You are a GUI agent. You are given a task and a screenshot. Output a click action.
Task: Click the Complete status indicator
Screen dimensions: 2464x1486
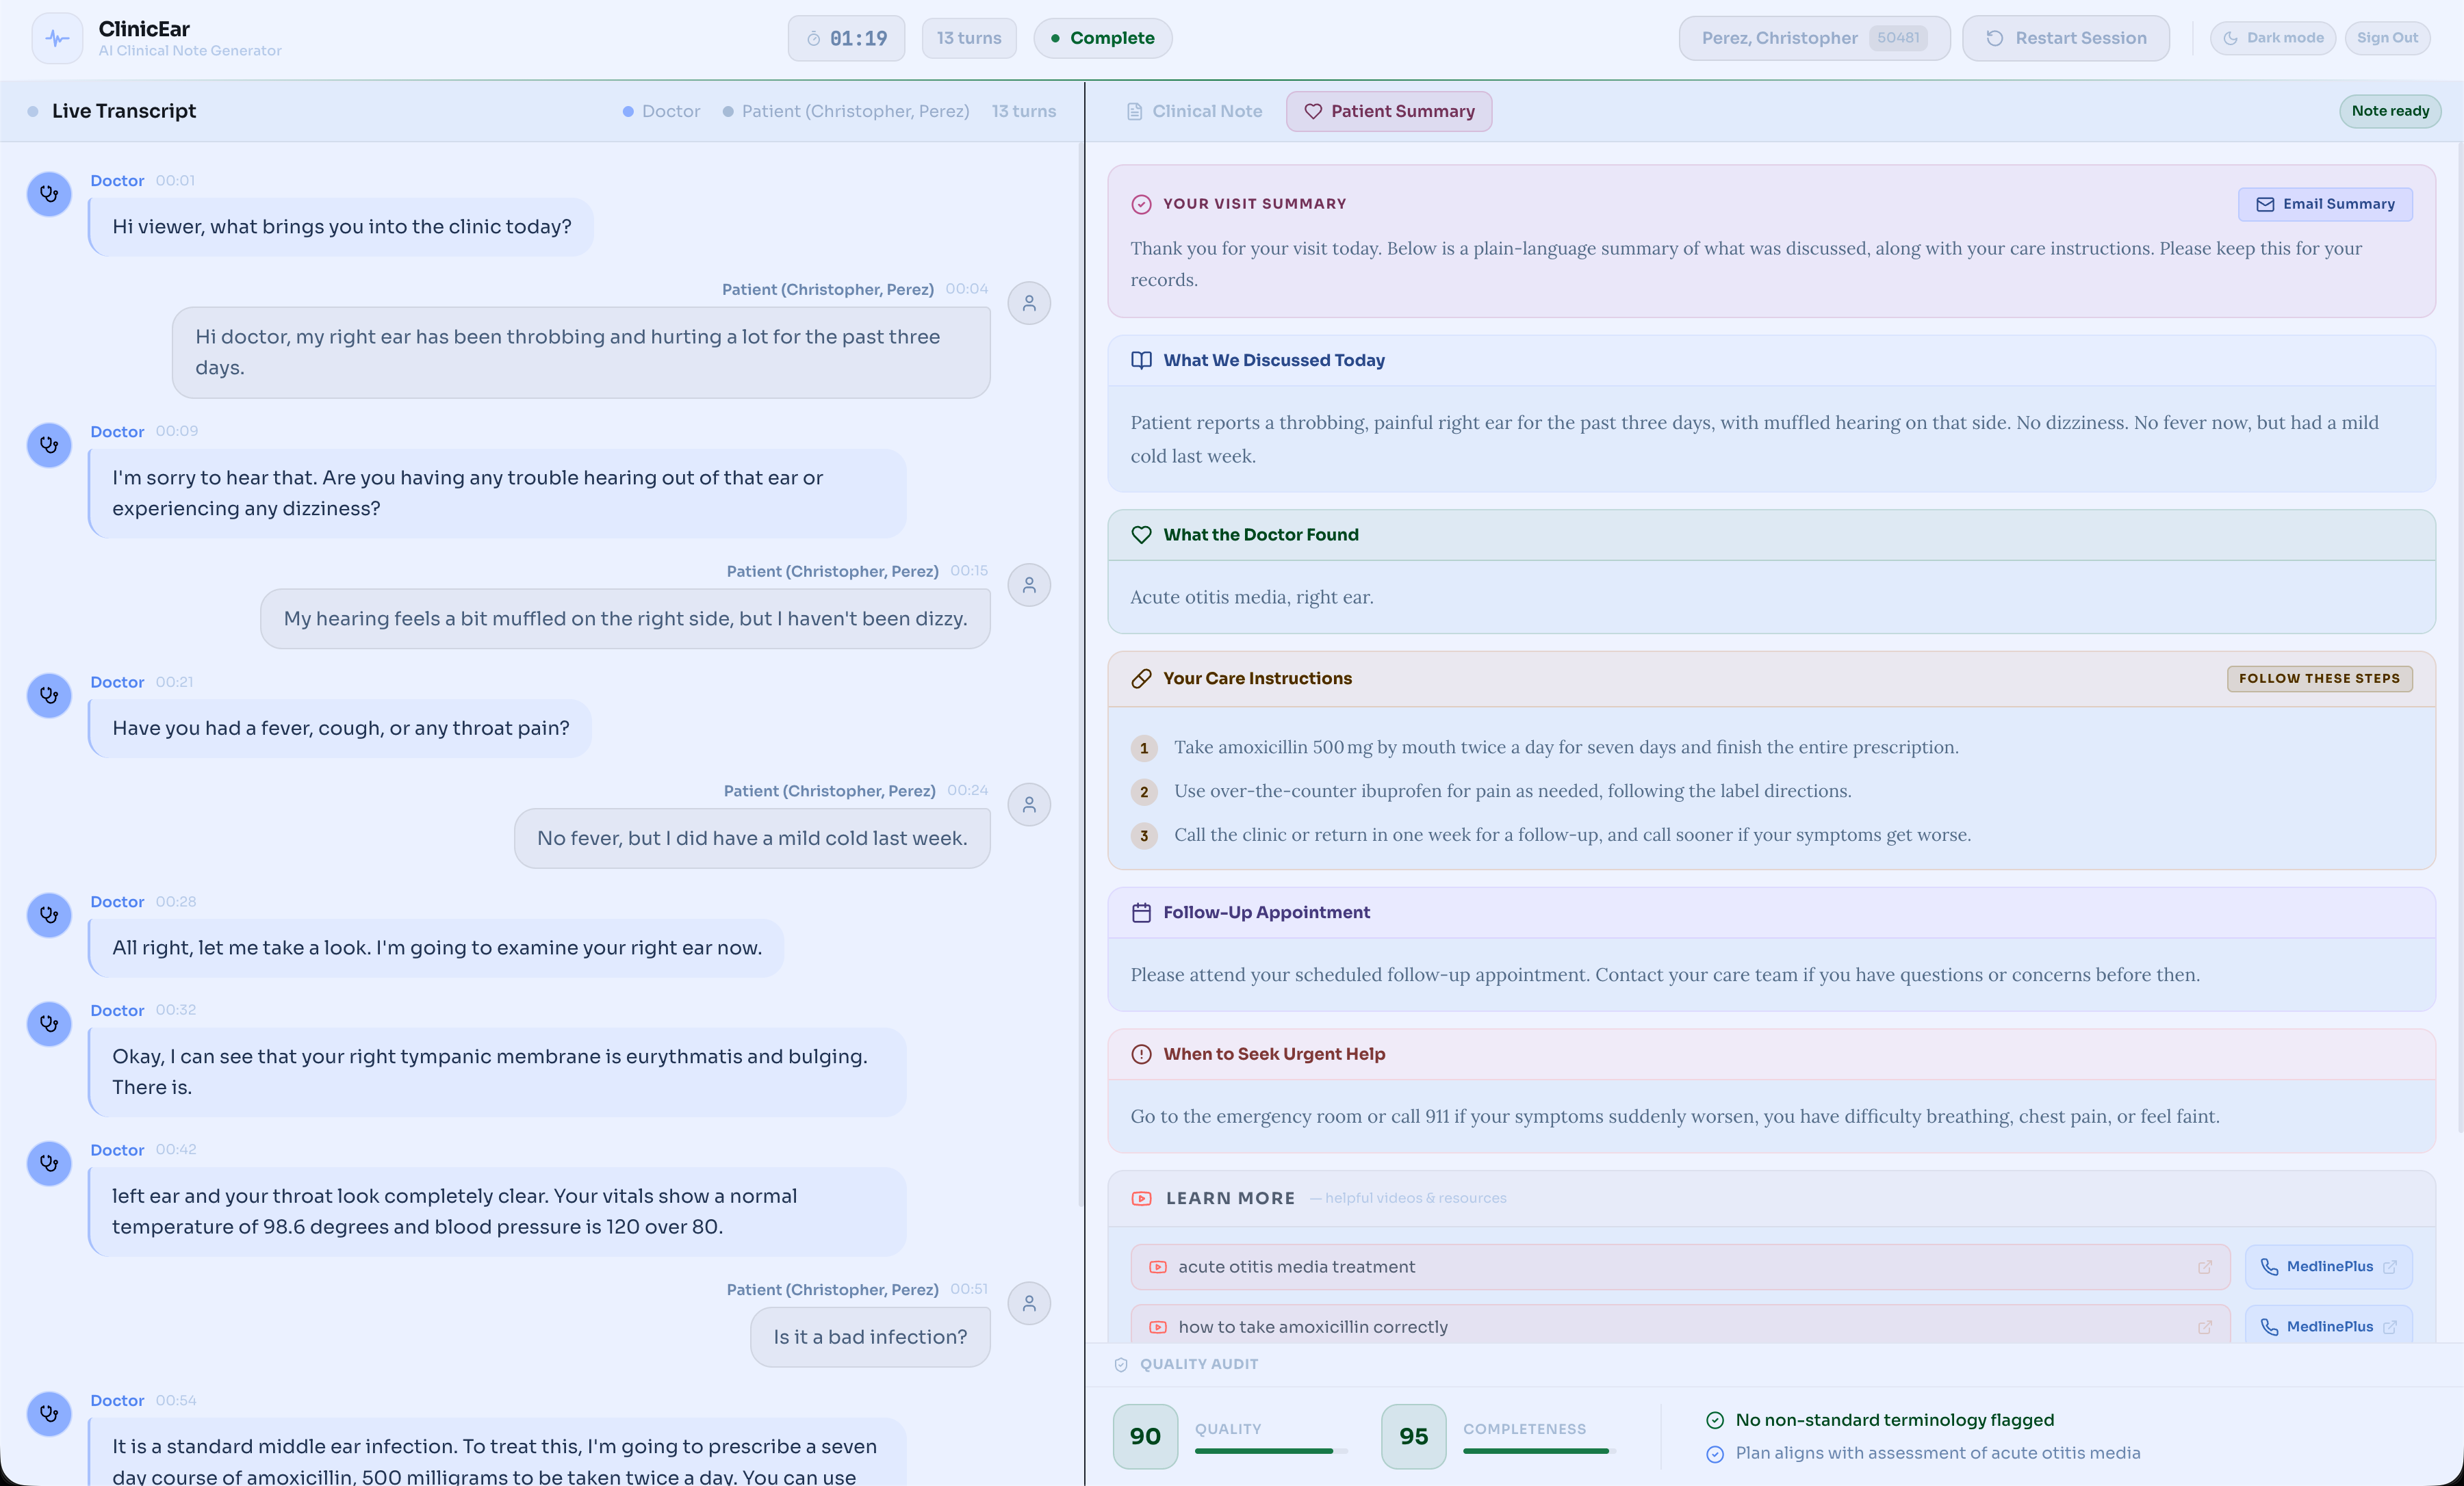1102,38
